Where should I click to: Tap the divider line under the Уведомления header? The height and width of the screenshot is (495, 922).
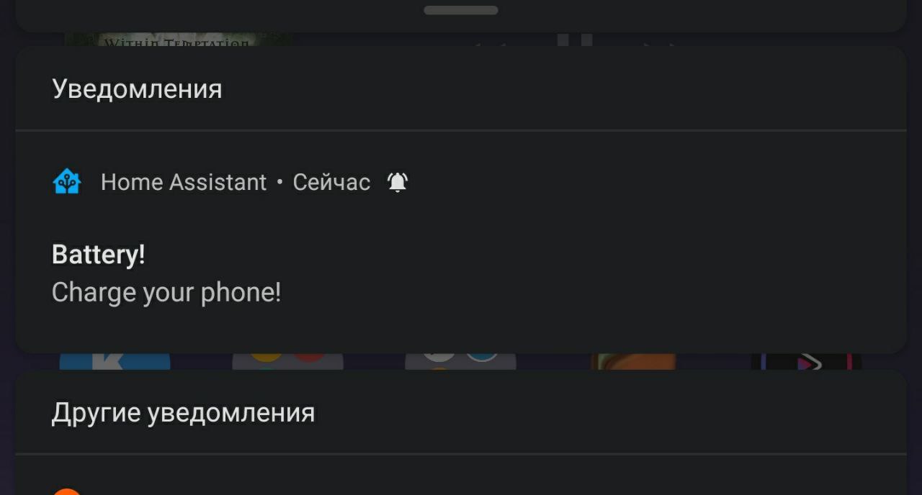pos(461,130)
